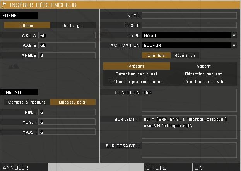Viewport: 241px width, 171px height.
Task: Select the Présent activation condition
Action: pos(136,66)
